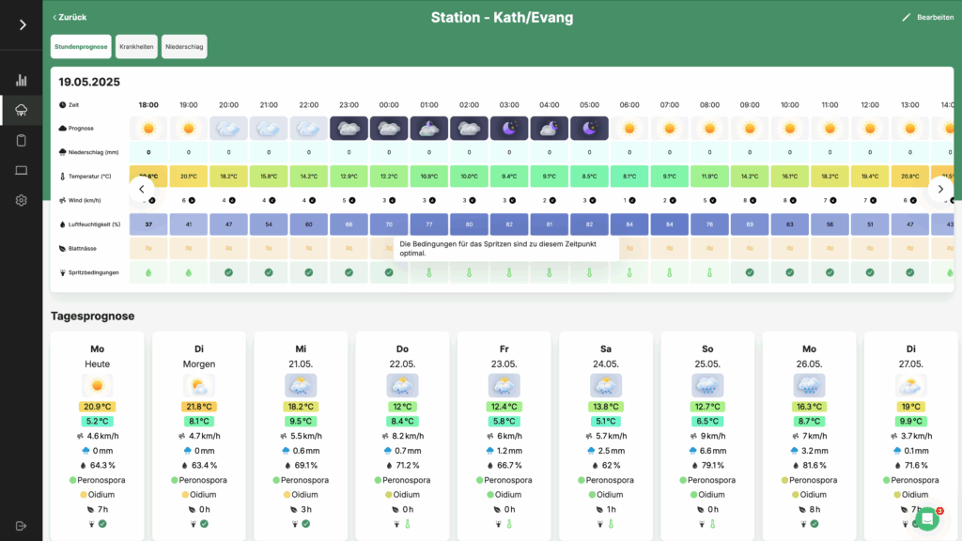This screenshot has height=541, width=962.
Task: Switch to the Niederschlag tab
Action: point(184,46)
